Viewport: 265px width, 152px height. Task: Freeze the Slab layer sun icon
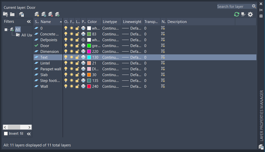[x=72, y=75]
